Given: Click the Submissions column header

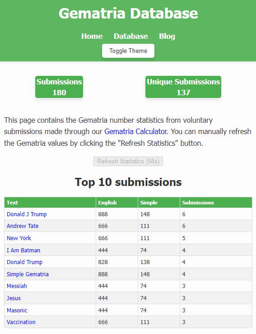Looking at the screenshot, I should pyautogui.click(x=216, y=202).
